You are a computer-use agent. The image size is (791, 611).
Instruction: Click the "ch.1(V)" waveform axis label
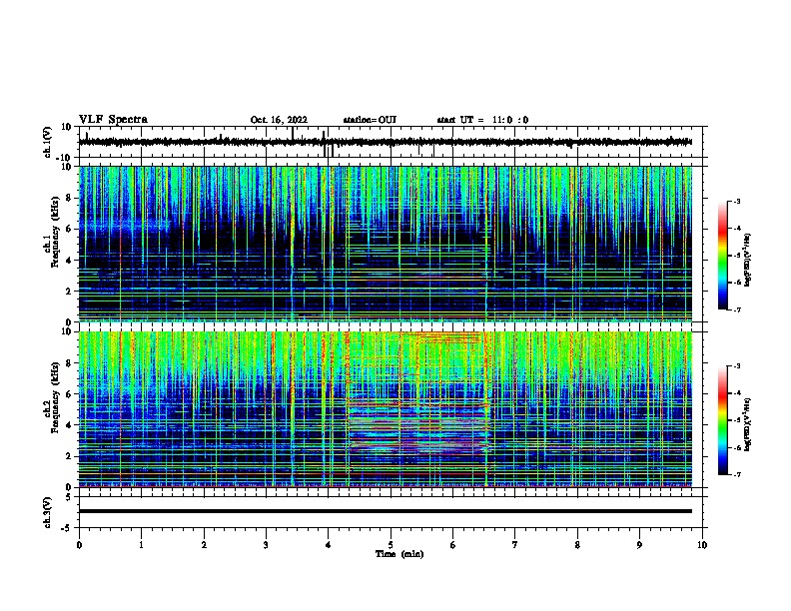(x=48, y=142)
